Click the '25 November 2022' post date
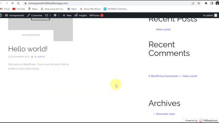This screenshot has height=123, width=219. pyautogui.click(x=19, y=57)
